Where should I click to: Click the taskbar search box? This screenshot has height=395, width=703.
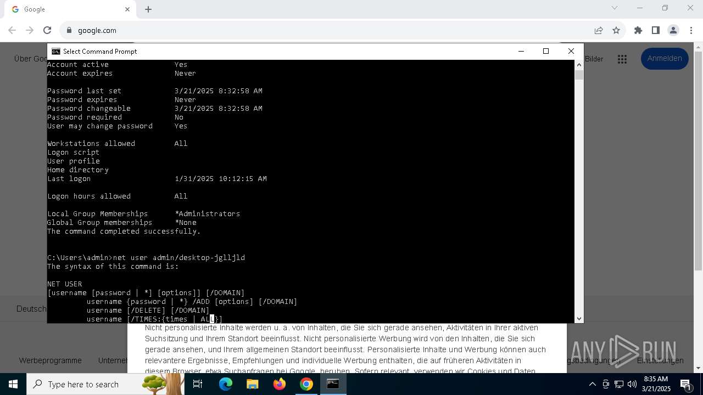tap(104, 384)
